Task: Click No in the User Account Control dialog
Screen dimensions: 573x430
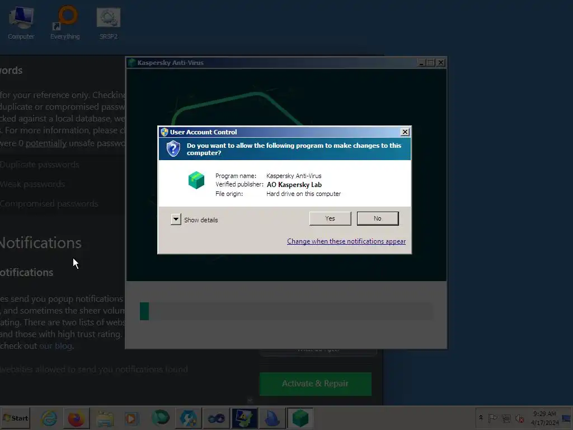Action: coord(378,218)
